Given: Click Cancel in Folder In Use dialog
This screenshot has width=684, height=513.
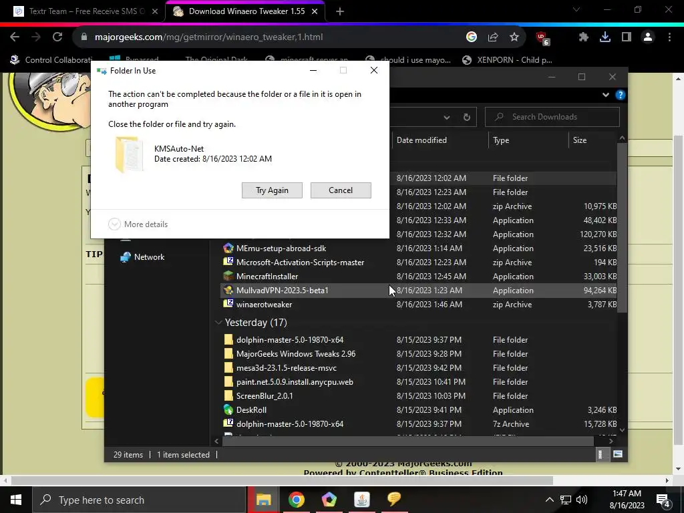Looking at the screenshot, I should point(341,190).
